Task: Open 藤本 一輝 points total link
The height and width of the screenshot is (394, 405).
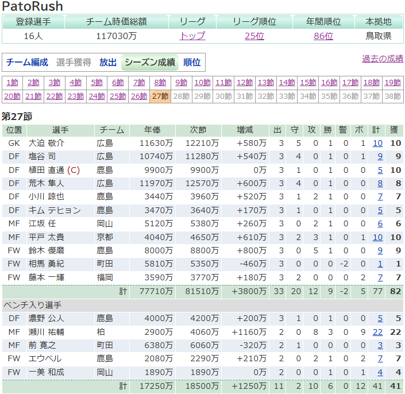Action: click(x=380, y=277)
